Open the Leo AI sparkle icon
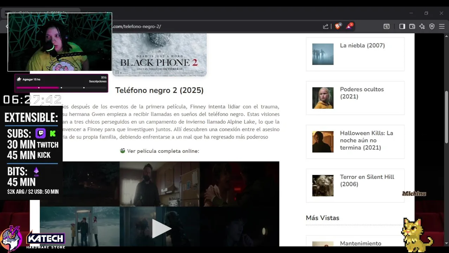The height and width of the screenshot is (253, 449). pos(422,26)
